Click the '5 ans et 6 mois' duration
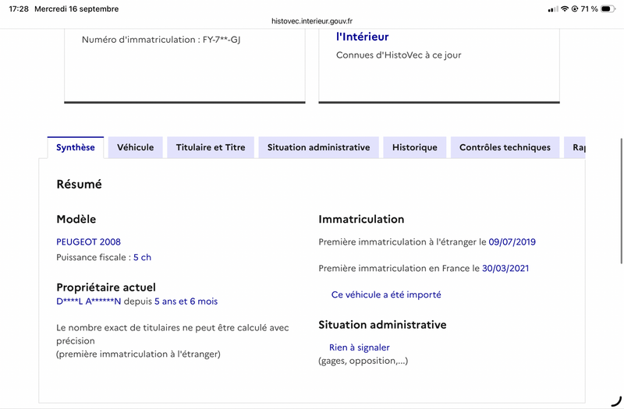The image size is (624, 409). (186, 301)
